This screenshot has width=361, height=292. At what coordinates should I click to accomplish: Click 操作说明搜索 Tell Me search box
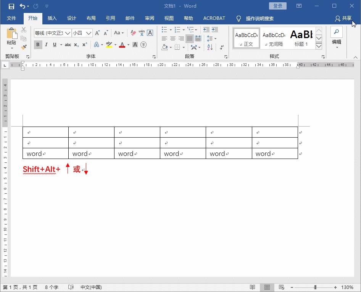[260, 18]
